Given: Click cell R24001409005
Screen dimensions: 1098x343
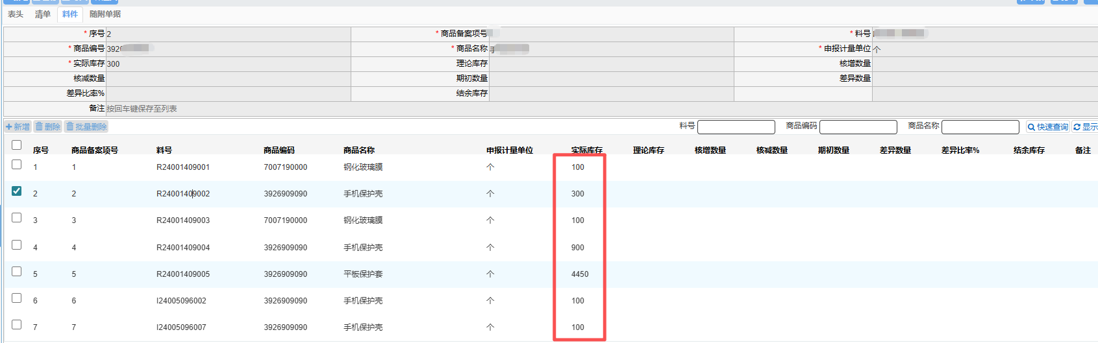Looking at the screenshot, I should (x=183, y=274).
